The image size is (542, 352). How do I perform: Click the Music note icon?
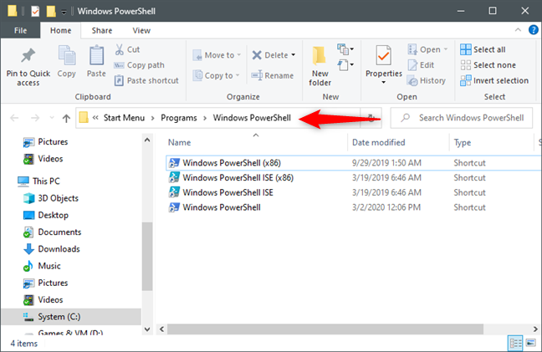(x=28, y=266)
